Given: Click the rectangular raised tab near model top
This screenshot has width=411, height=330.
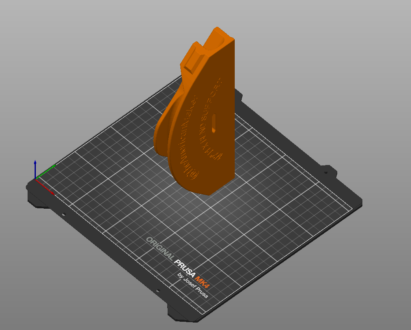Looking at the screenshot, I should 192,65.
